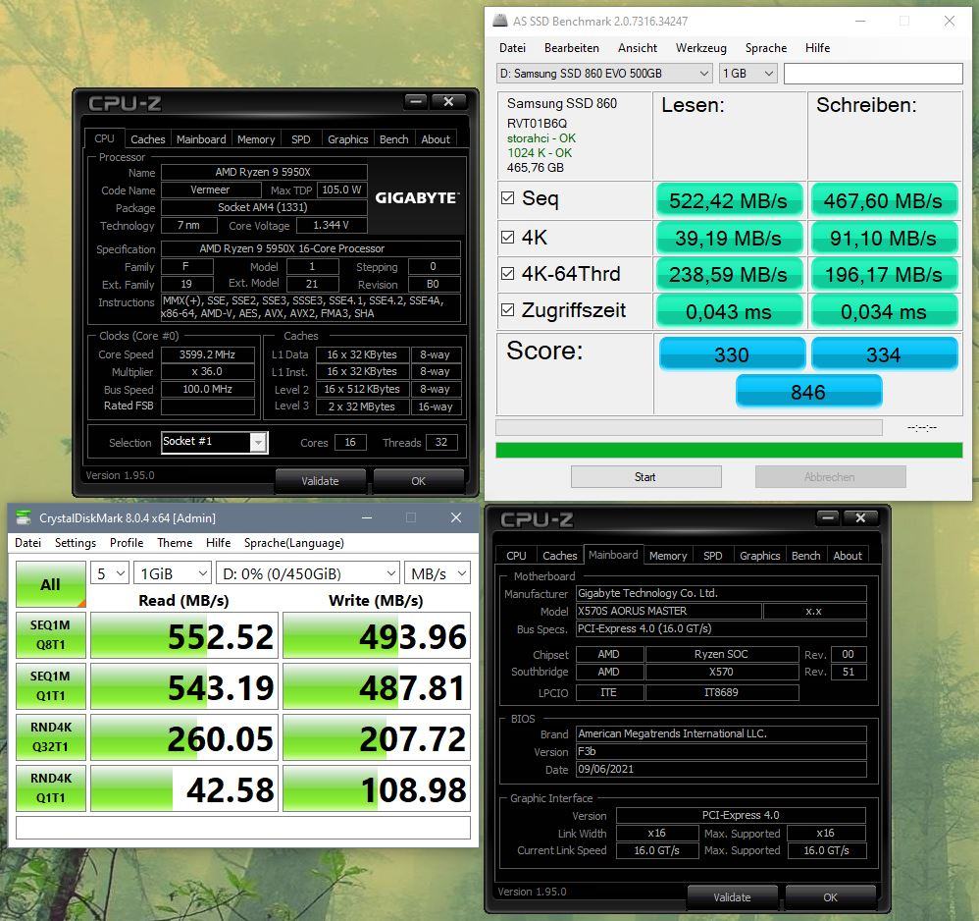Click Validate in the top CPU-Z window

[321, 481]
